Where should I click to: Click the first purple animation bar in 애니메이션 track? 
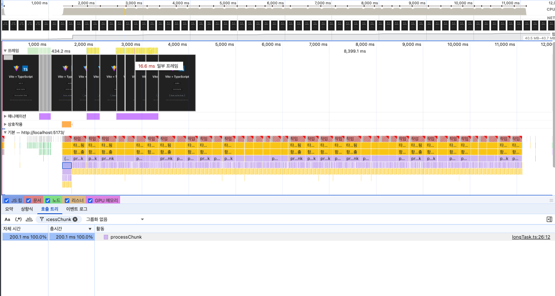tap(45, 116)
